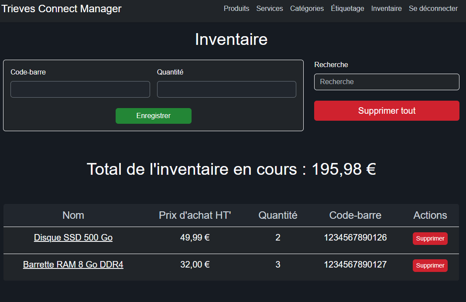Hit the red Supprimer tout button

387,111
